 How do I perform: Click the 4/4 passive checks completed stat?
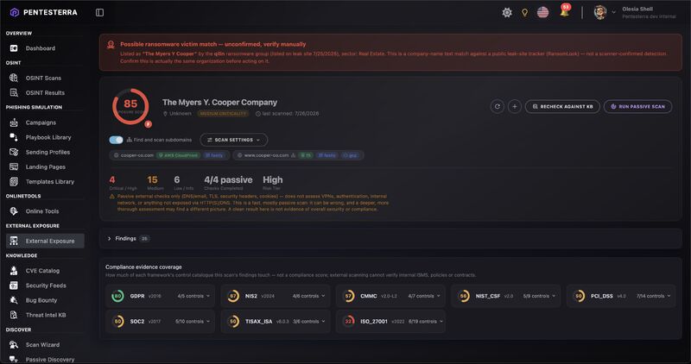(x=228, y=183)
